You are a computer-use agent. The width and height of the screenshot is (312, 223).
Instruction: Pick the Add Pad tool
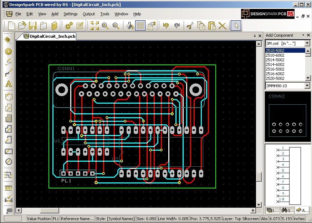click(x=8, y=52)
